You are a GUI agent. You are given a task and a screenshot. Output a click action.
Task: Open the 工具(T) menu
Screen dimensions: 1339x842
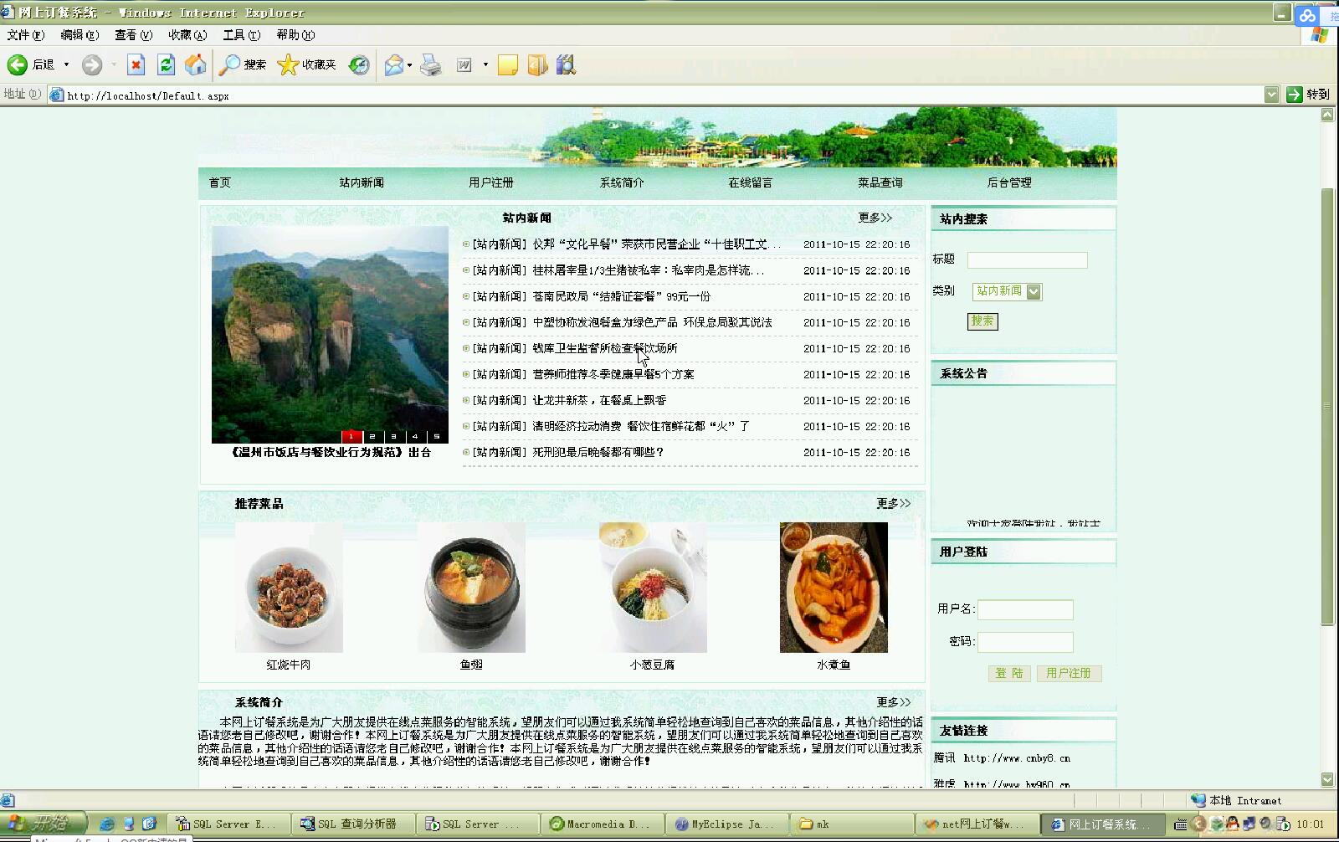tap(241, 34)
